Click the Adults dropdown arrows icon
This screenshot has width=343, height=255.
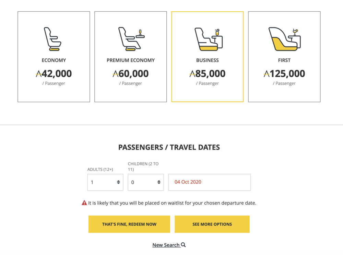click(118, 182)
